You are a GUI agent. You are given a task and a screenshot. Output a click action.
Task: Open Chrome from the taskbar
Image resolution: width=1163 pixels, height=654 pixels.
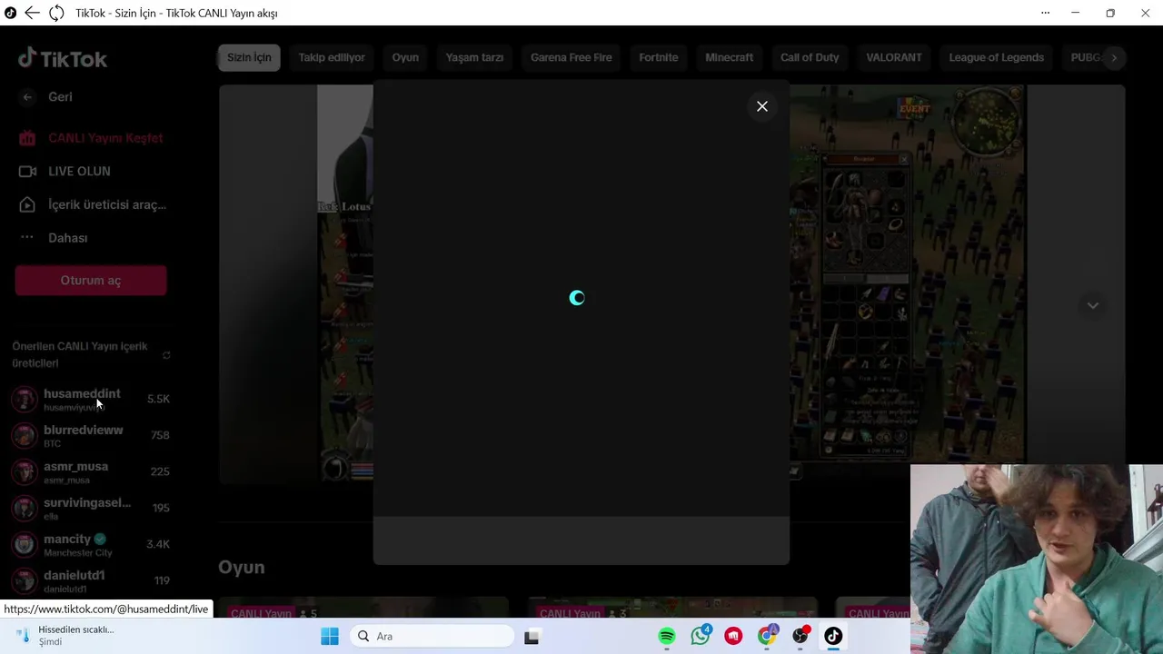768,636
